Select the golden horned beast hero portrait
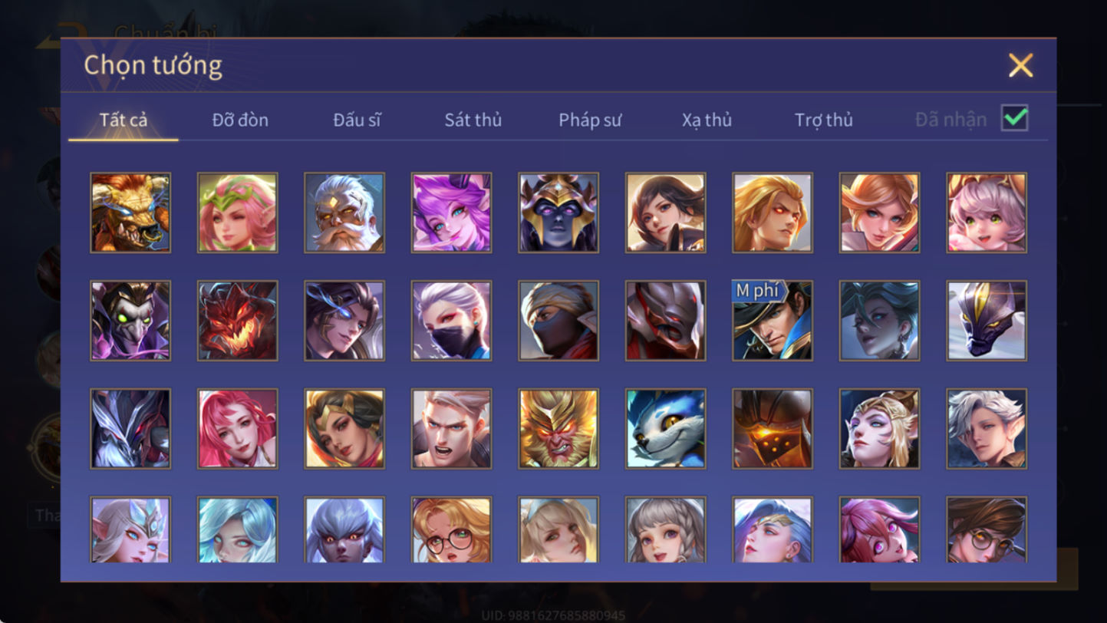 tap(130, 213)
